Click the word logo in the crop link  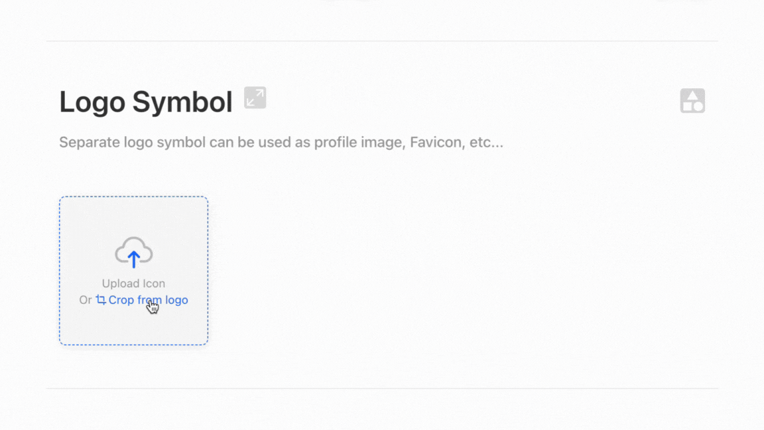[176, 301]
